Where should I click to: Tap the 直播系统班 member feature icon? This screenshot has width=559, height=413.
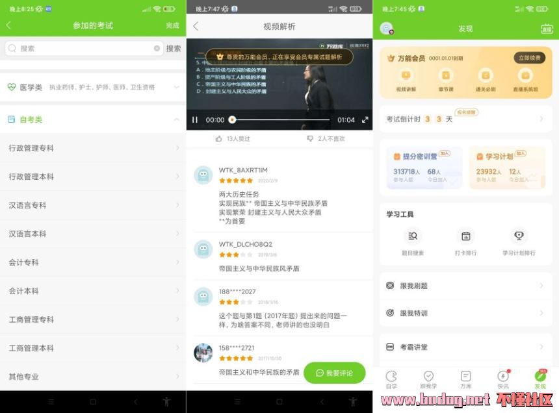coord(525,79)
